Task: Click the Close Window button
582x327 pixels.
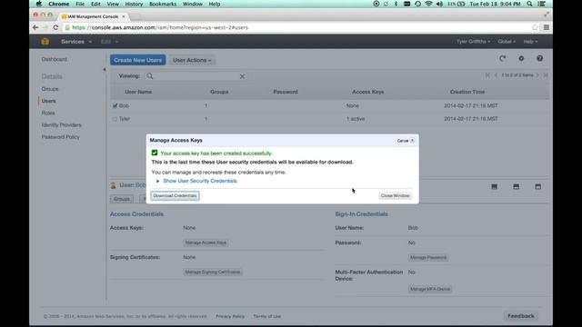Action: click(395, 196)
